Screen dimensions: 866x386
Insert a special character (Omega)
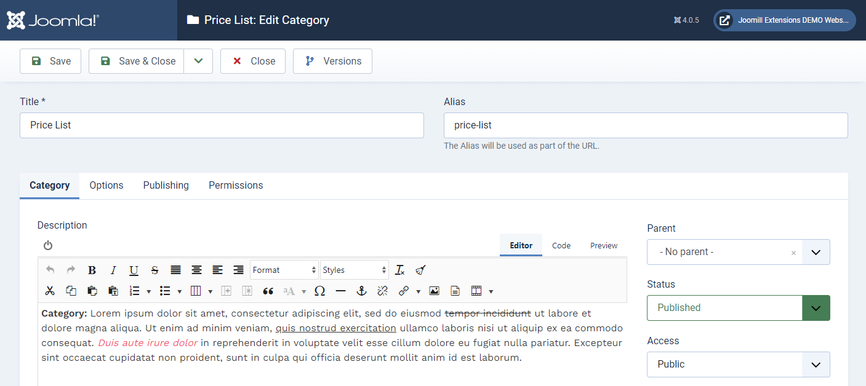319,291
